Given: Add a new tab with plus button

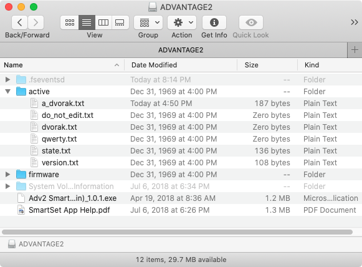Looking at the screenshot, I should (x=355, y=50).
